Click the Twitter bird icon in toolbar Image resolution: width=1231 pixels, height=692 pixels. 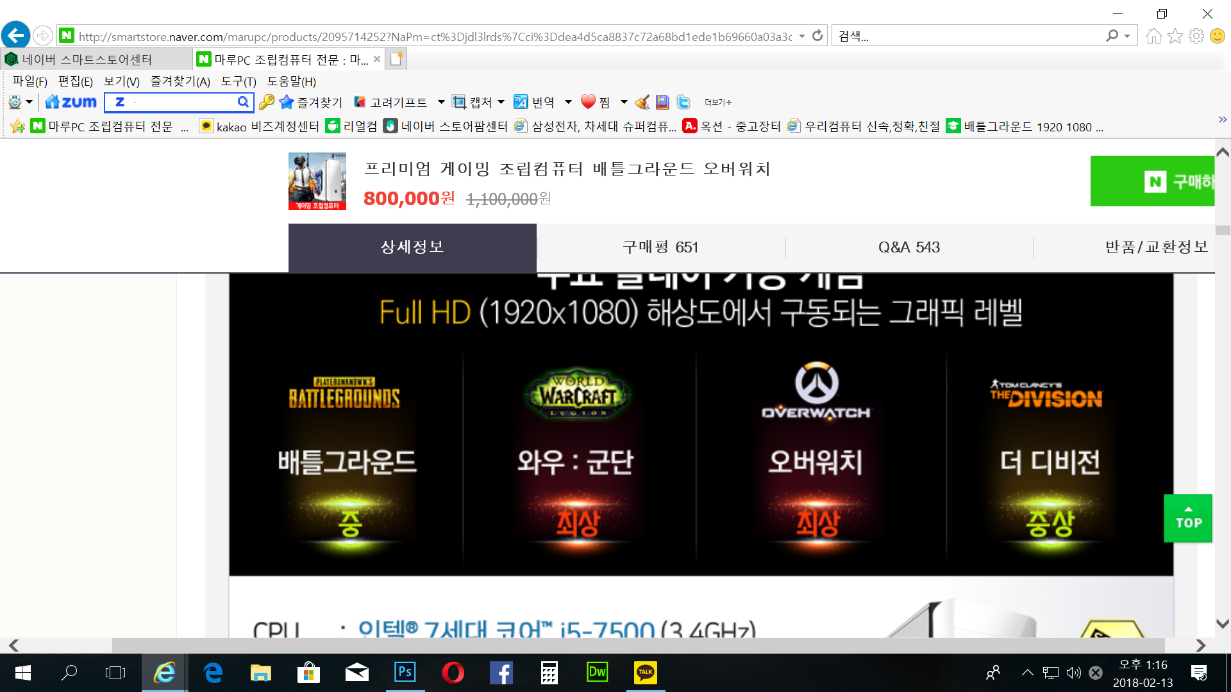pyautogui.click(x=683, y=102)
